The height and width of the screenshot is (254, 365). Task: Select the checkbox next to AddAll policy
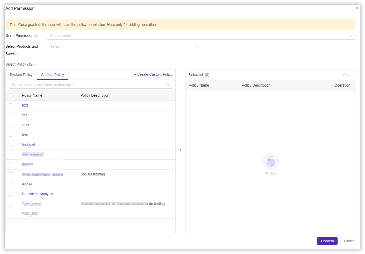coord(11,184)
